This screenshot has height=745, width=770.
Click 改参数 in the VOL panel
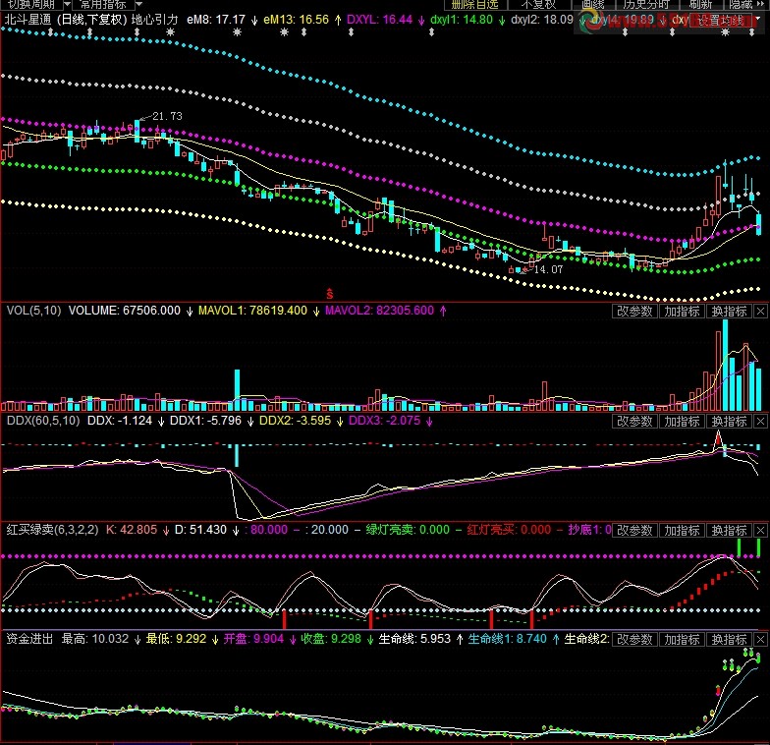tap(634, 311)
